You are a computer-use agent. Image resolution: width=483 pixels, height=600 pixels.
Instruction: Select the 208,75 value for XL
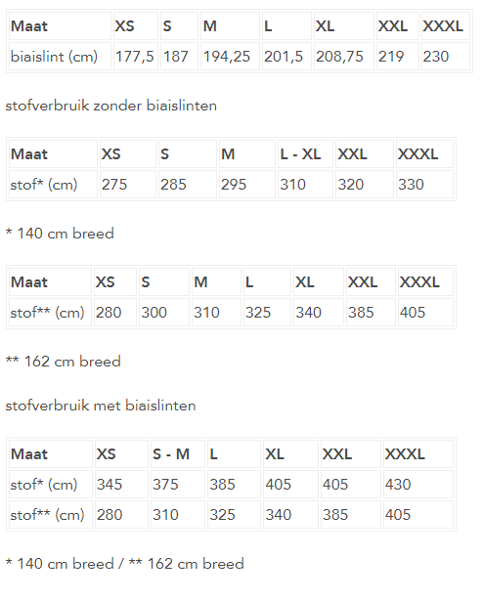339,57
